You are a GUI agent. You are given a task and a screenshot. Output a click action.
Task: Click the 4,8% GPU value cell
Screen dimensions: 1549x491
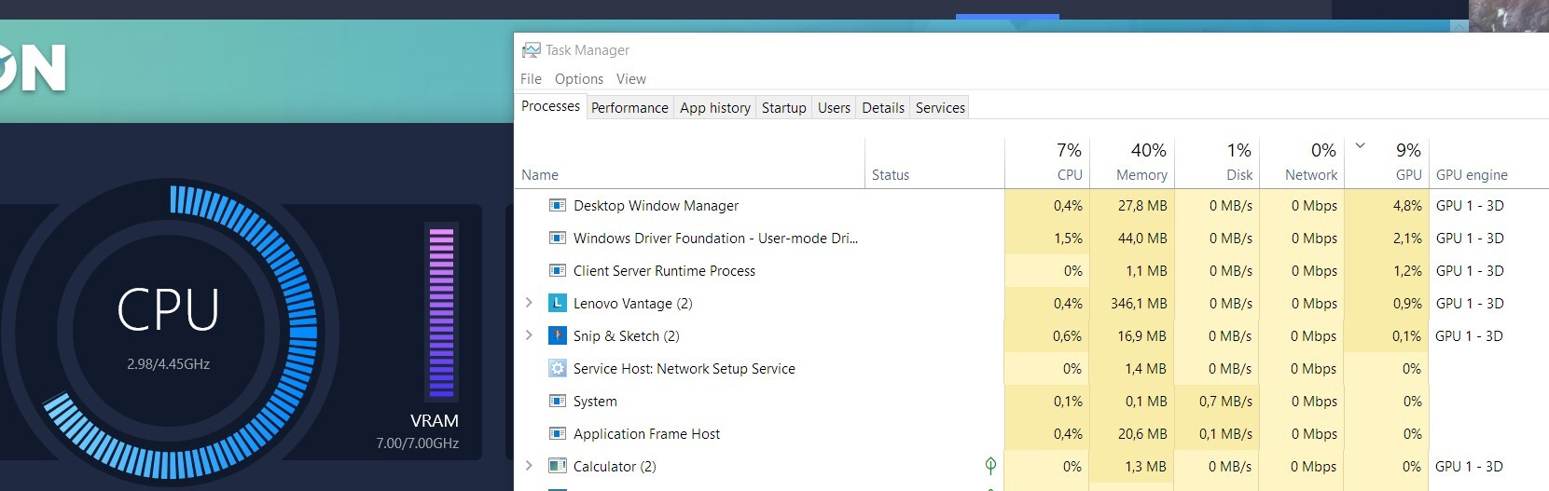pyautogui.click(x=1387, y=205)
